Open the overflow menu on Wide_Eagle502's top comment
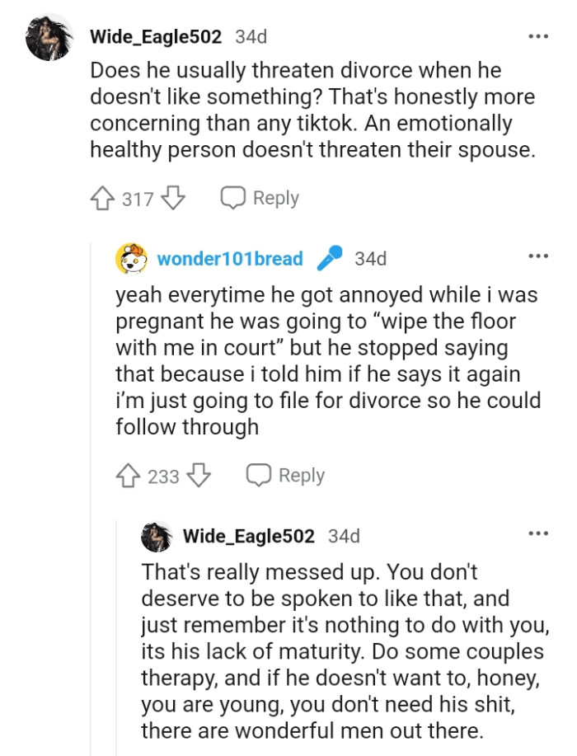Screen dimensions: 577x756 pos(539,35)
